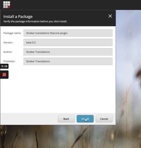Go back with the Back button

point(66,119)
